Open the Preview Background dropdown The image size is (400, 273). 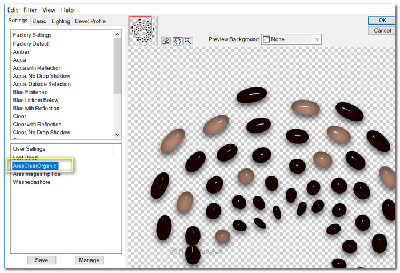pos(291,39)
